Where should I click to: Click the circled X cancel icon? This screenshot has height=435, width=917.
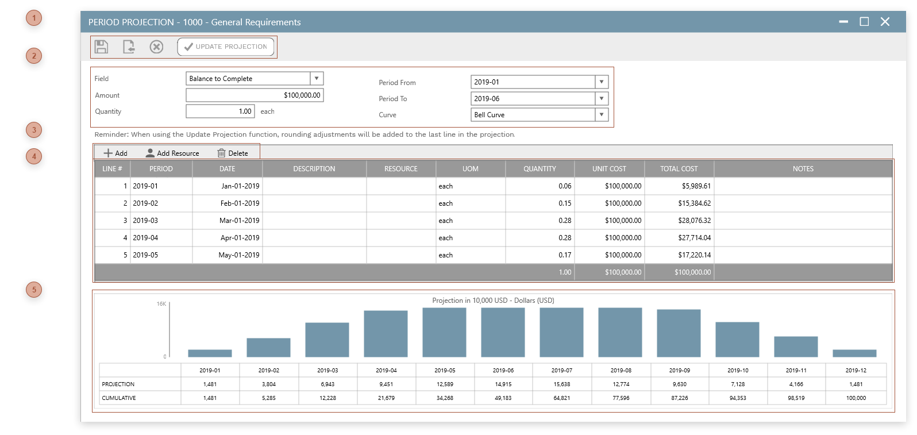tap(156, 47)
